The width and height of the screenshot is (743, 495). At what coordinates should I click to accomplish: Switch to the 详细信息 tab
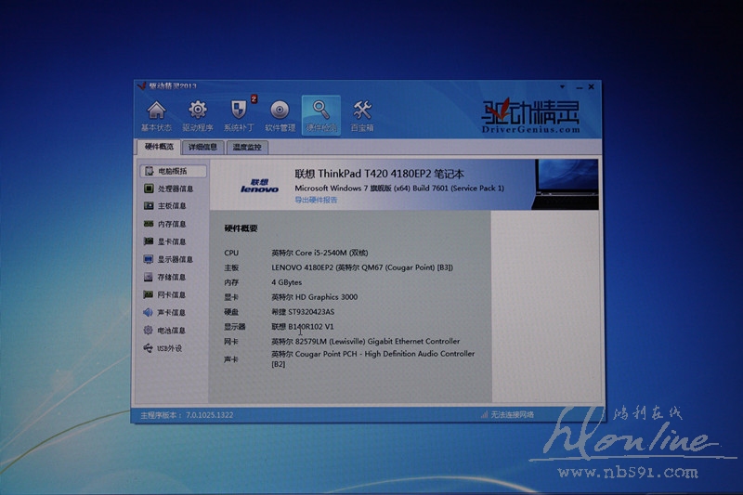202,147
